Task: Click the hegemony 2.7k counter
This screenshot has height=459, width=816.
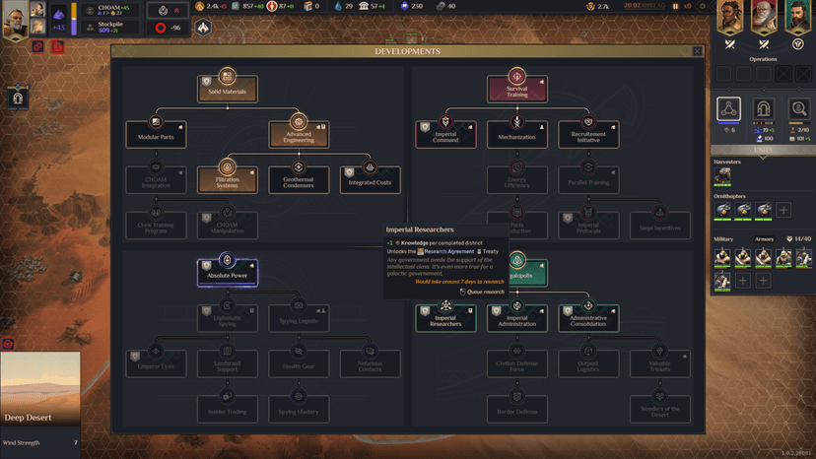Action: tap(598, 6)
